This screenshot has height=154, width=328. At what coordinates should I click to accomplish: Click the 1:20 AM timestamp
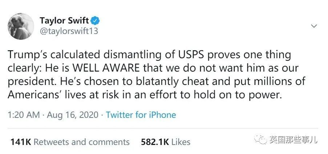coord(23,115)
